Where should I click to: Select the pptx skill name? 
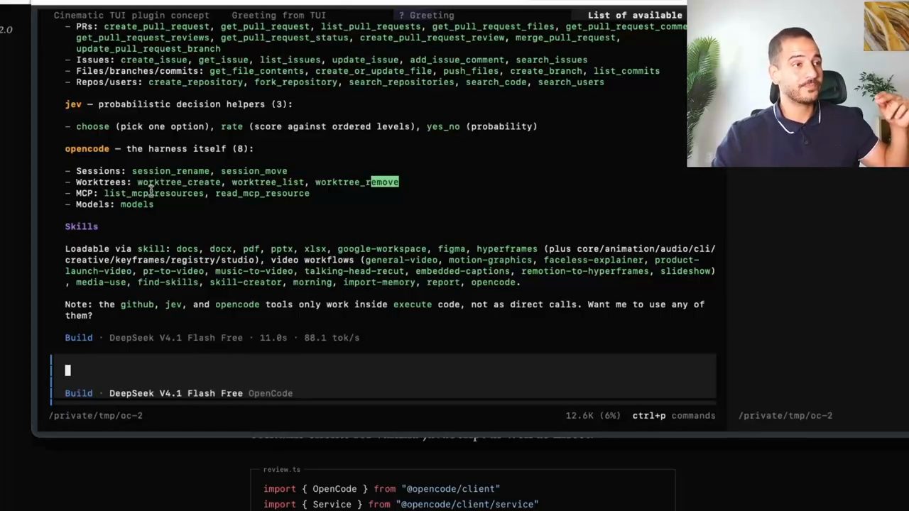281,249
